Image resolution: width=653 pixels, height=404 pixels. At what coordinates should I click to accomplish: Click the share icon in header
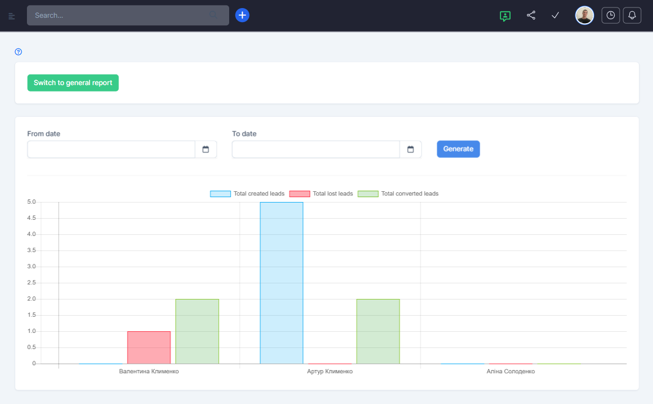[x=531, y=15]
